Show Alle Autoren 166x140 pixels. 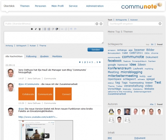point(151,104)
